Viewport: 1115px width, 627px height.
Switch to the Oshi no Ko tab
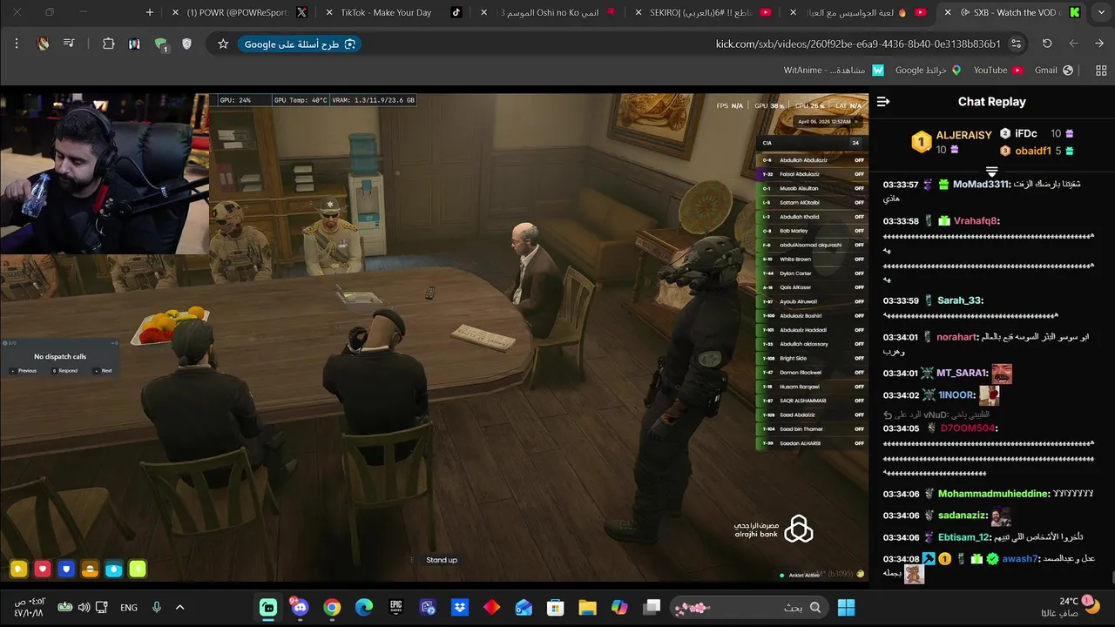click(x=549, y=12)
